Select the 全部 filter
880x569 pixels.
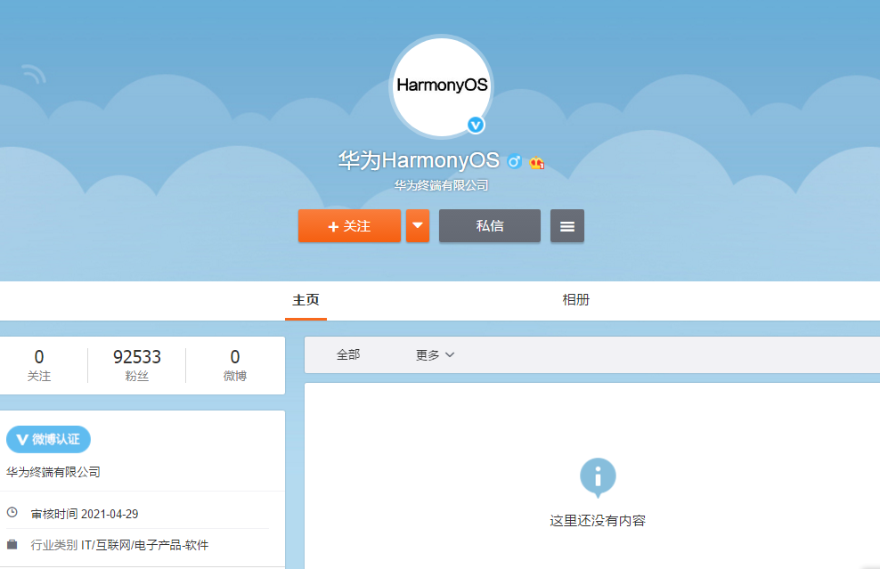point(348,354)
